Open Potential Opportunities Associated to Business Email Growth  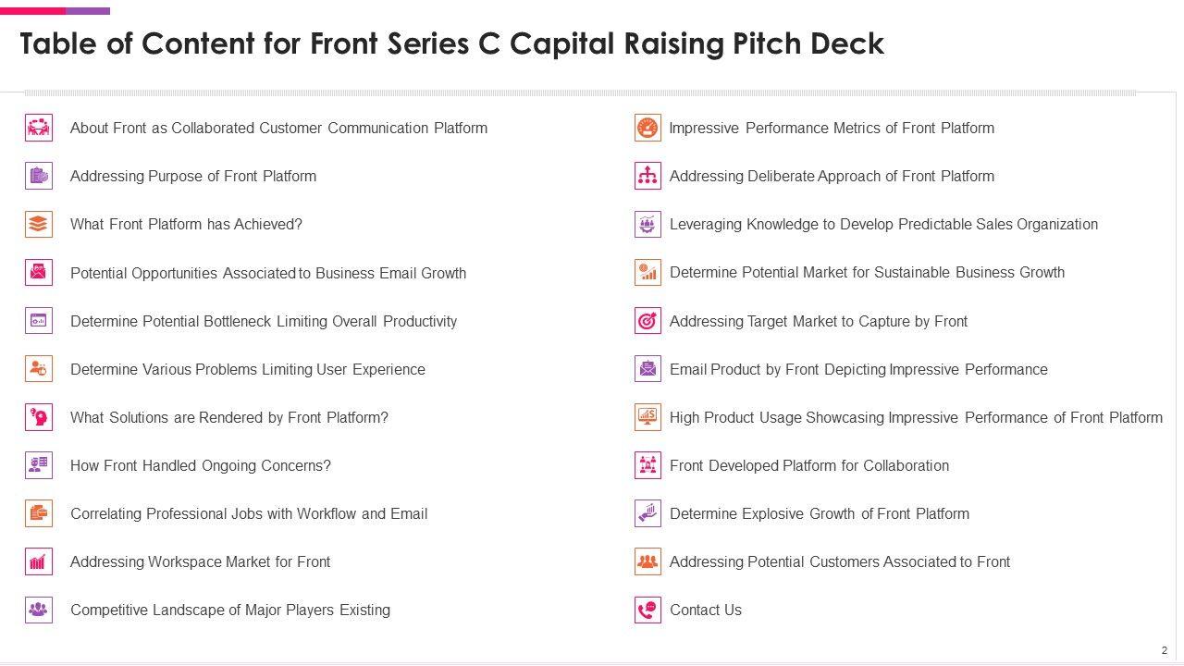[268, 273]
